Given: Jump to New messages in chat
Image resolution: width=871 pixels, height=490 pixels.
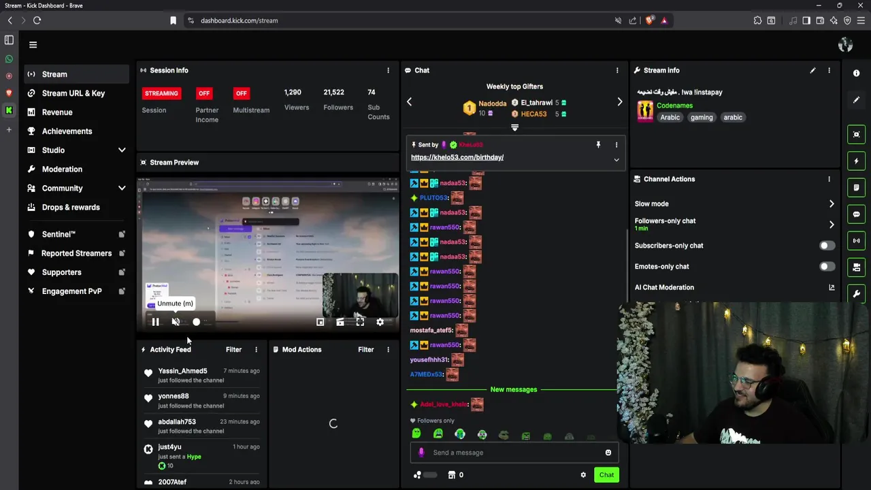Looking at the screenshot, I should pos(514,389).
